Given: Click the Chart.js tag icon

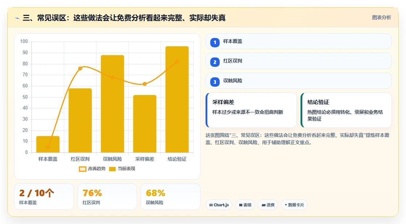Looking at the screenshot, I should (x=211, y=205).
